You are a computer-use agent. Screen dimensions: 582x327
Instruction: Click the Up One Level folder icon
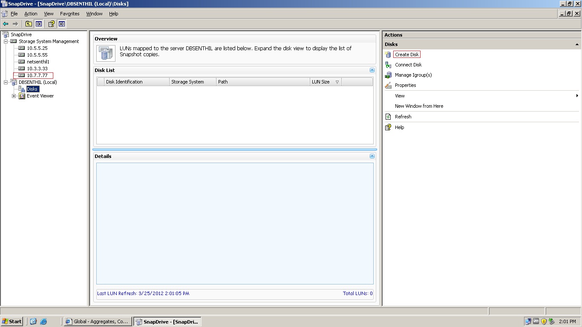29,24
